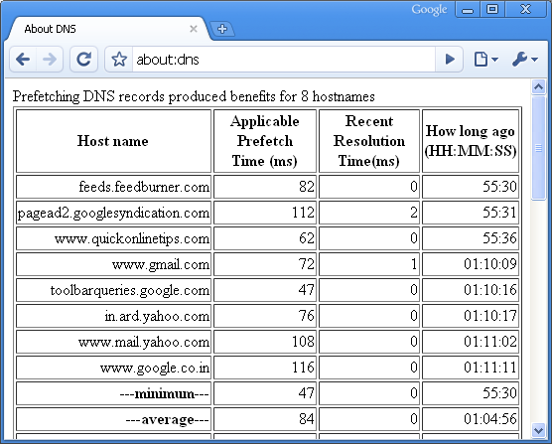Screen dimensions: 552x444
Task: Close the Chrome window
Action: [526, 10]
